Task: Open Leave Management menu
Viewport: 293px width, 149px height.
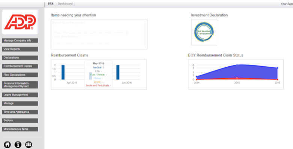Action: [20, 95]
